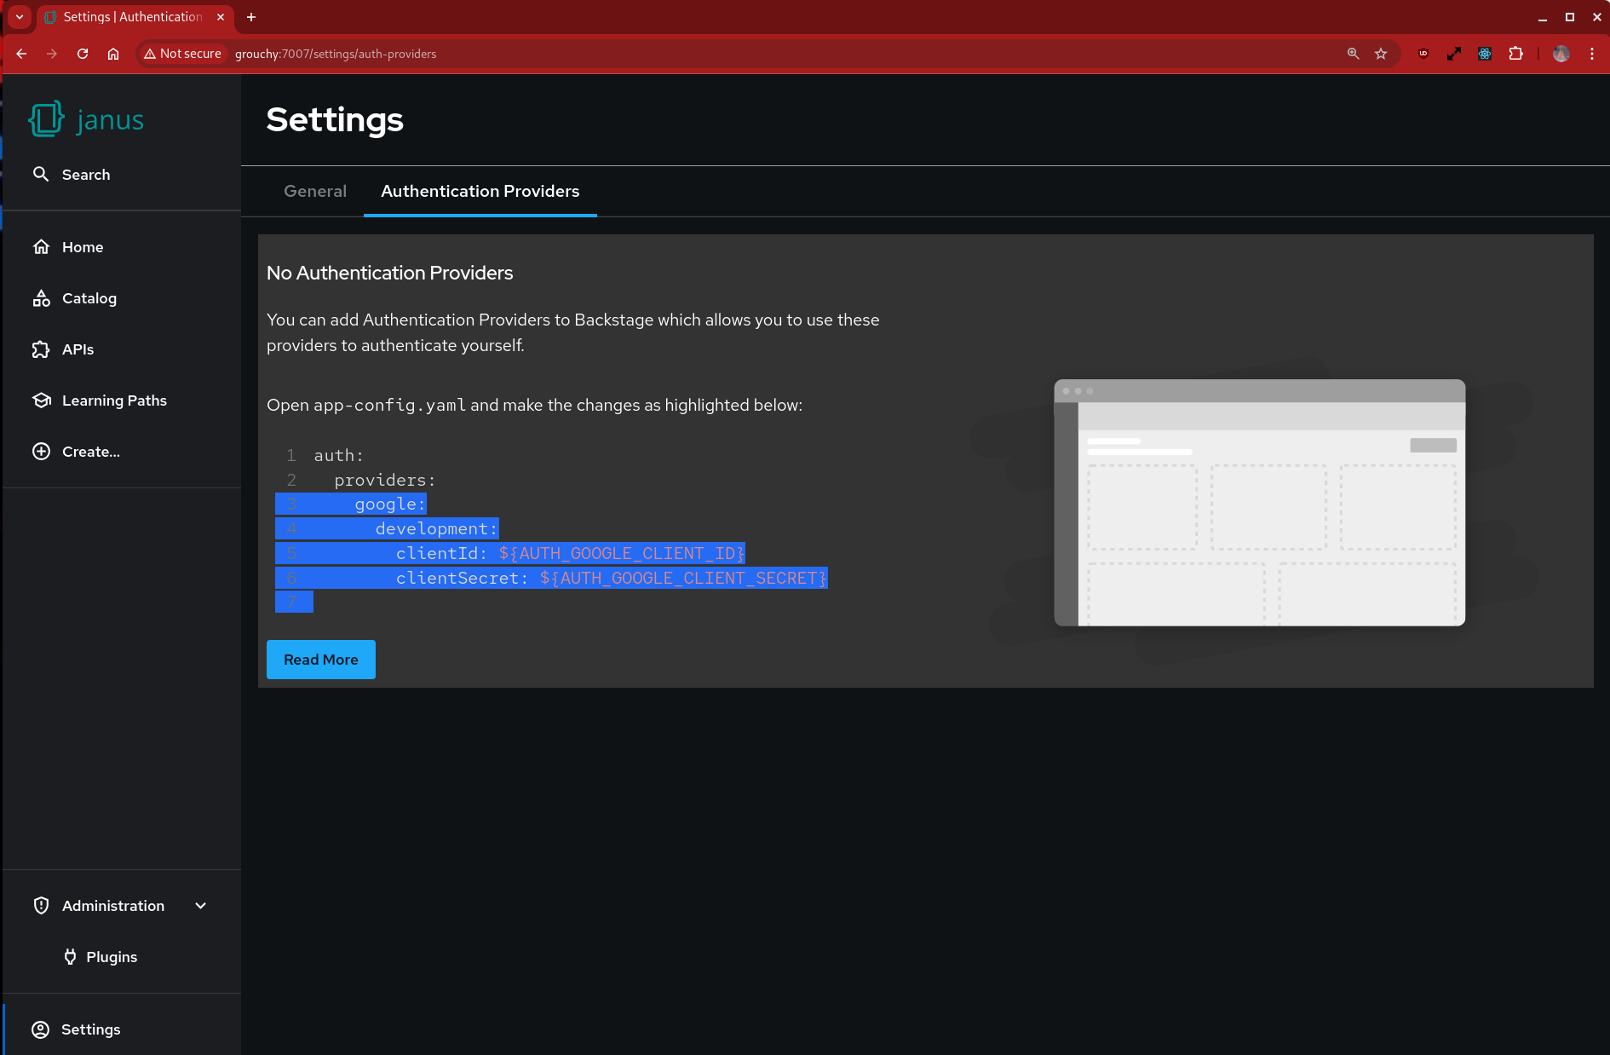The height and width of the screenshot is (1055, 1610).
Task: Select the Authentication Providers tab
Action: pyautogui.click(x=480, y=191)
